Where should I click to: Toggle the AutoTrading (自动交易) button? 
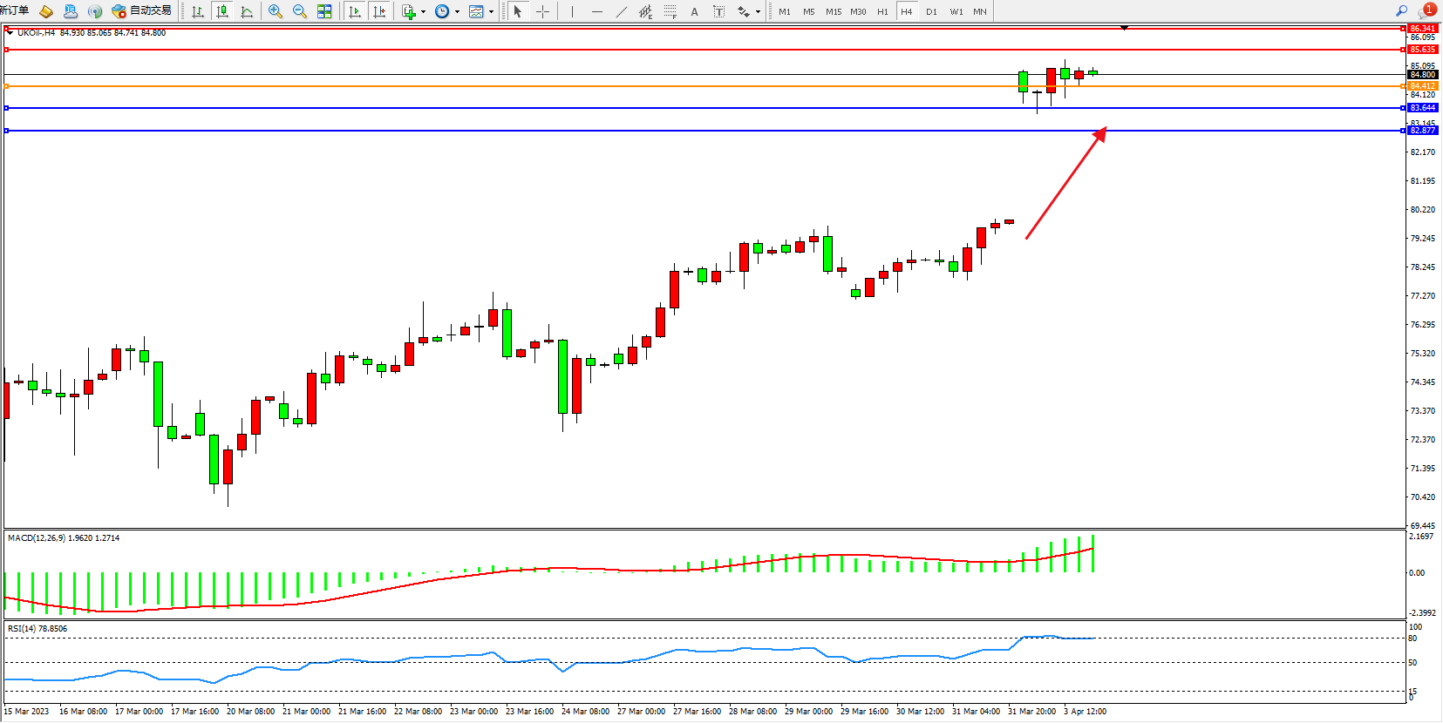[x=142, y=11]
